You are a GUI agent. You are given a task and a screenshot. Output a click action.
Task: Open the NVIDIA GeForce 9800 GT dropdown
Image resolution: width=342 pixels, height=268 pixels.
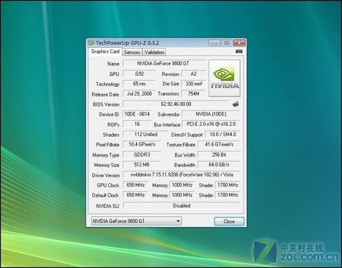click(136, 221)
